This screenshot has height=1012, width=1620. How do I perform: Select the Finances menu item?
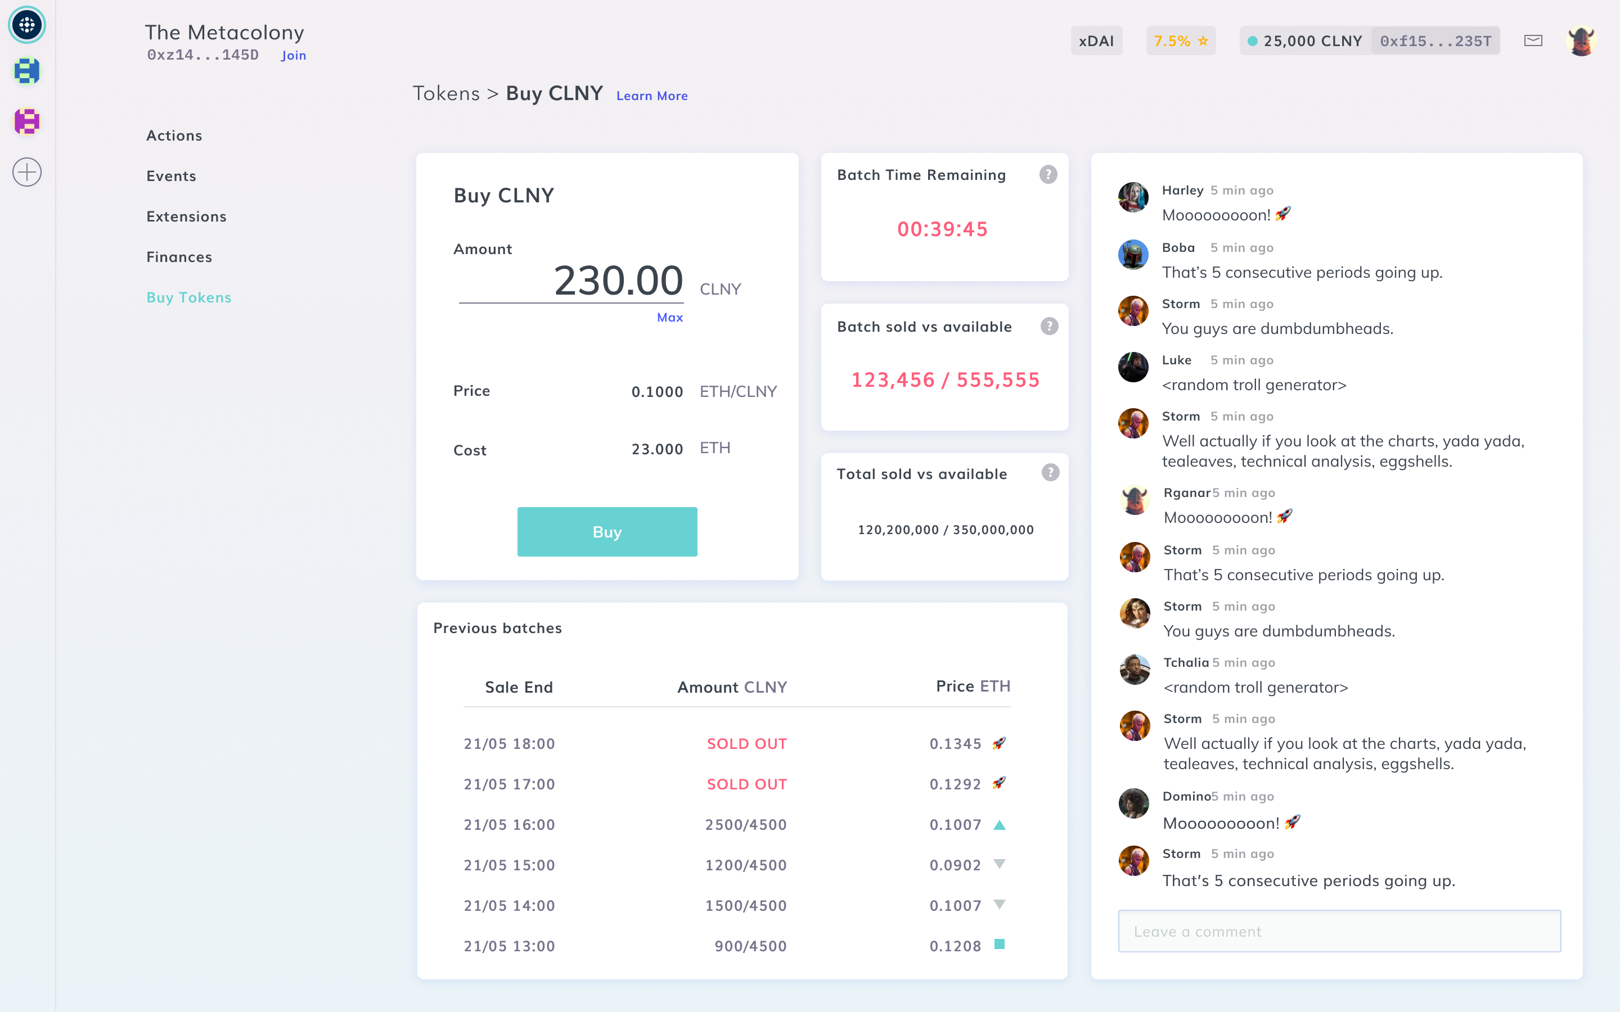pos(179,256)
